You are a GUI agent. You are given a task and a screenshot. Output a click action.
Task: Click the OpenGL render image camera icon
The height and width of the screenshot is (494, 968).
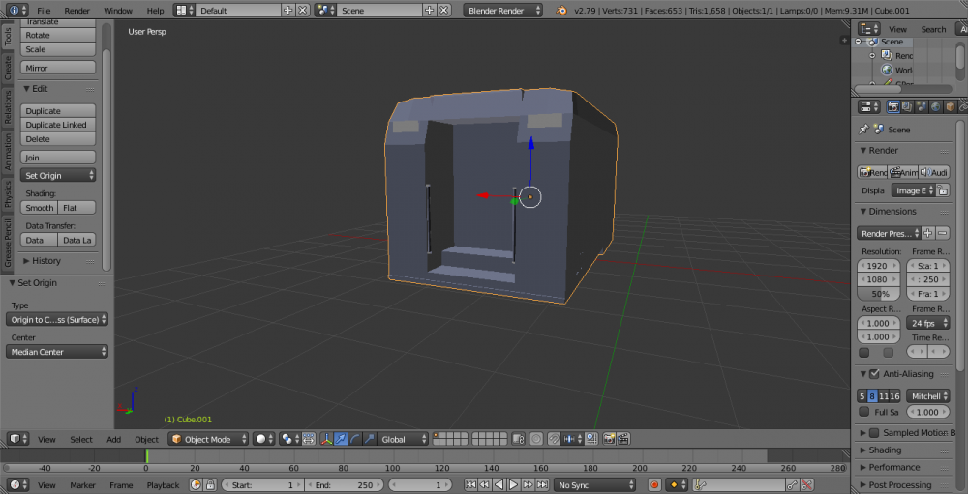pos(610,439)
